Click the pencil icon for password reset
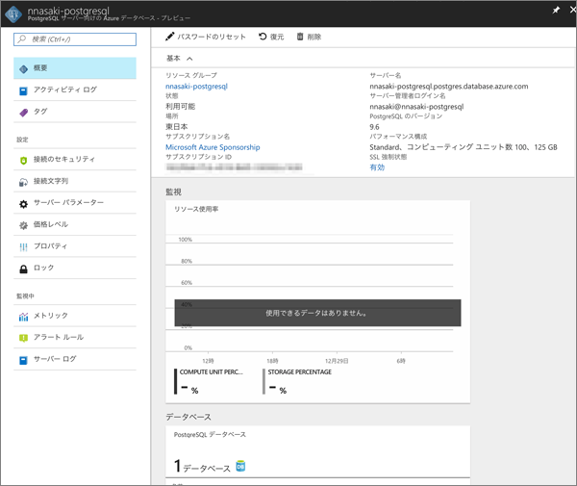 [x=169, y=37]
